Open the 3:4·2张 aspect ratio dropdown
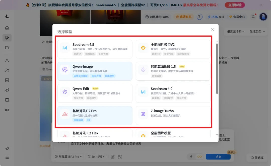Screen dimensions: 271x166 [96, 156]
